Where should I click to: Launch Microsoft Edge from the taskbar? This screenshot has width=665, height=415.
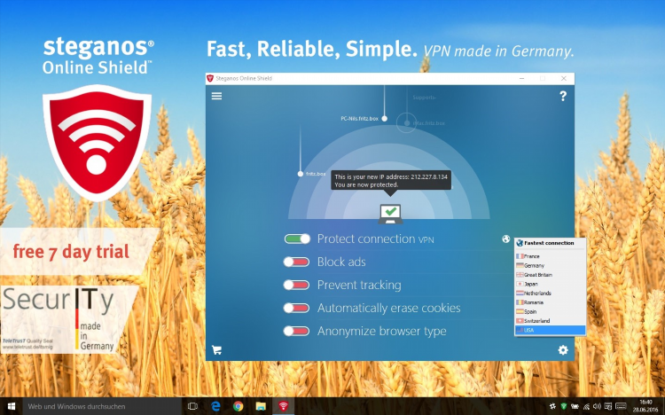[215, 406]
